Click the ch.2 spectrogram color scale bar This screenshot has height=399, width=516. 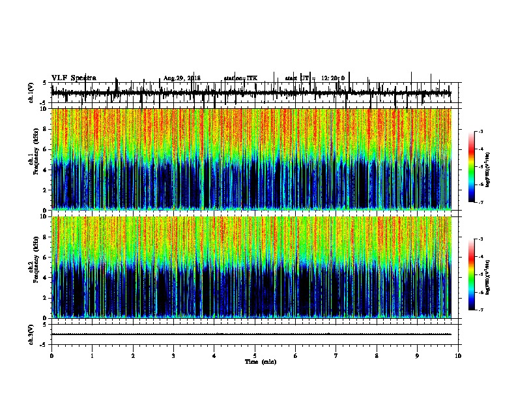[472, 274]
